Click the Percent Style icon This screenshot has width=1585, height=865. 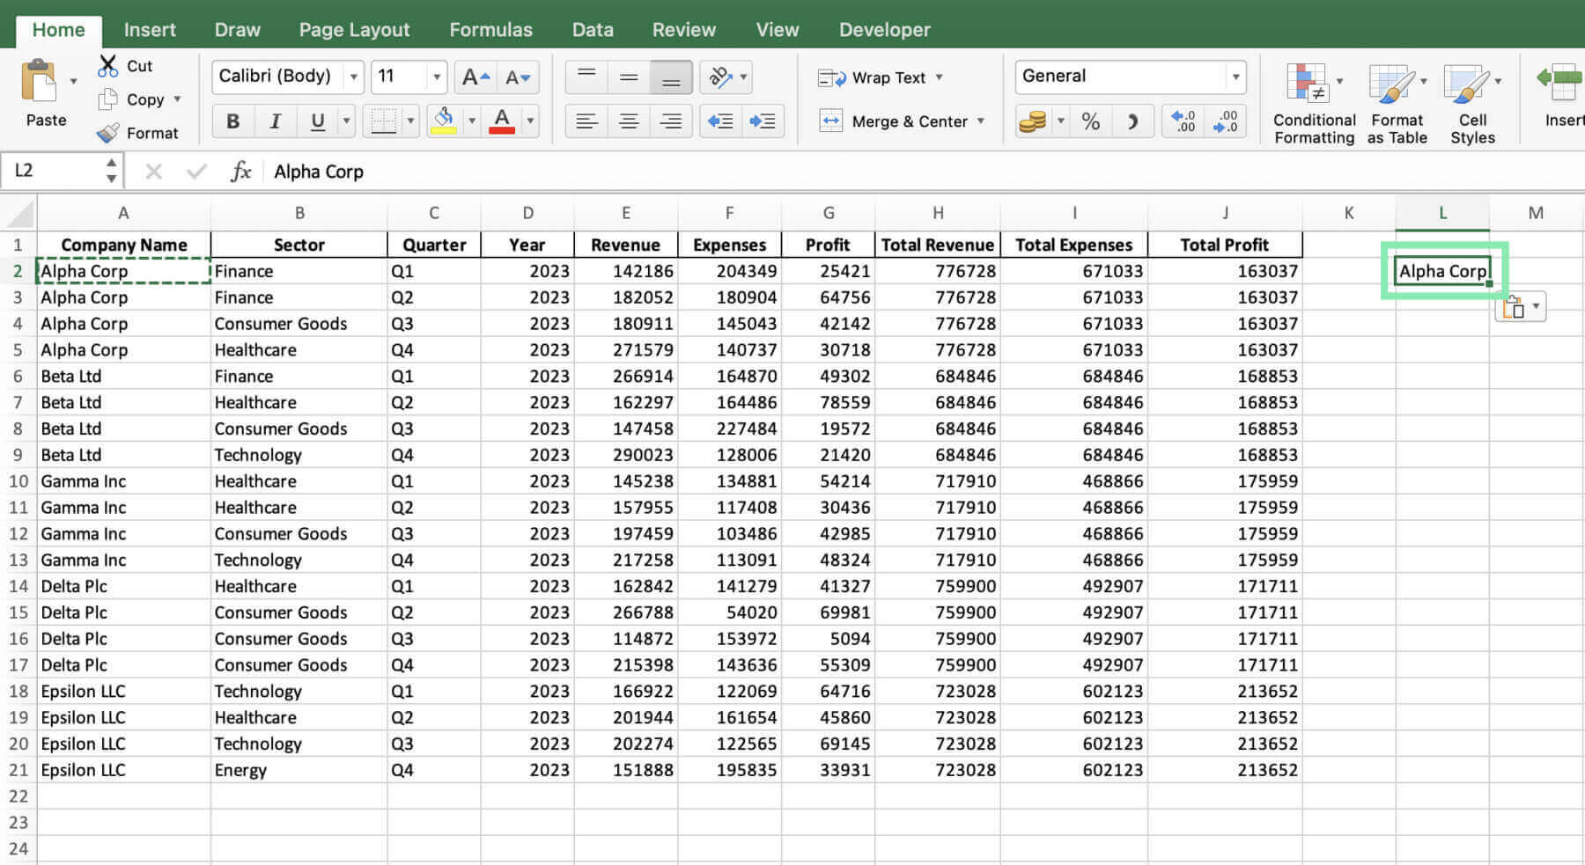point(1091,121)
